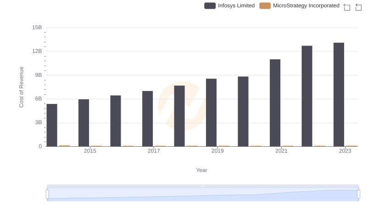Click the Infosys bar for 2019

211,113
